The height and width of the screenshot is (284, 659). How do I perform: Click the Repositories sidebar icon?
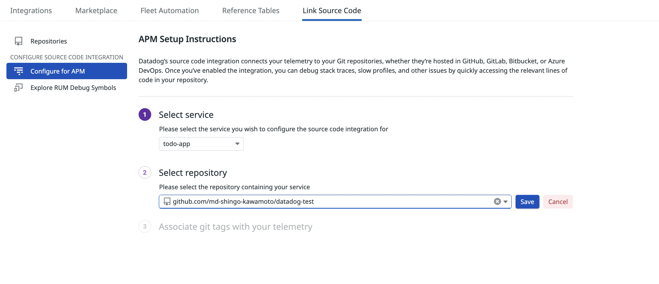tap(18, 41)
